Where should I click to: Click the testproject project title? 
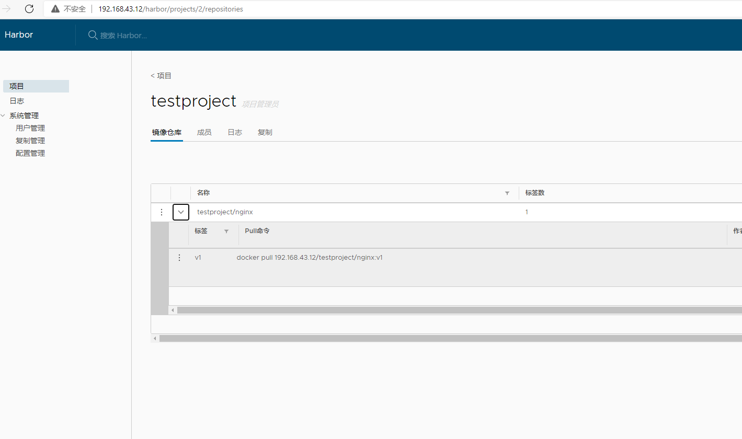(x=194, y=101)
